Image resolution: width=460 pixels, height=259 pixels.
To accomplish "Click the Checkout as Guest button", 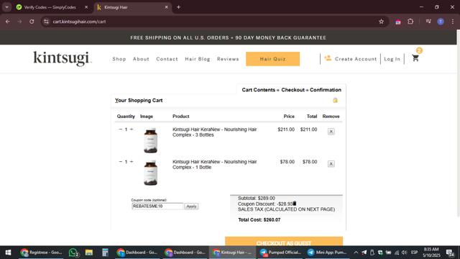I will 284,241.
